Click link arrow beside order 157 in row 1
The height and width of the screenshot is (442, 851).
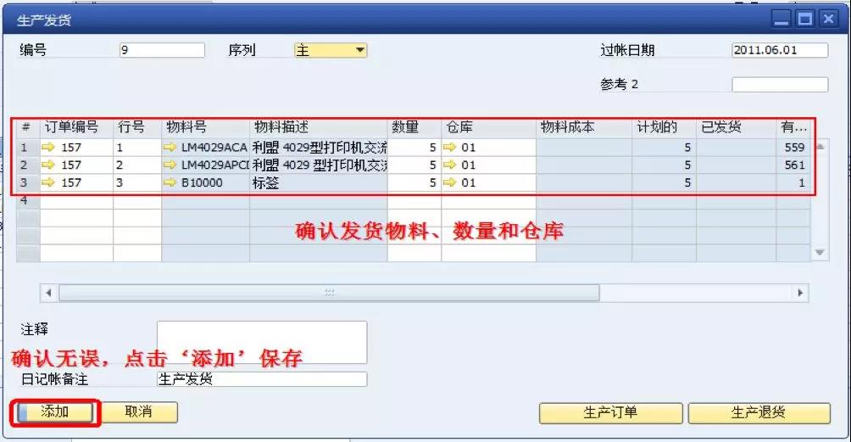pyautogui.click(x=48, y=148)
